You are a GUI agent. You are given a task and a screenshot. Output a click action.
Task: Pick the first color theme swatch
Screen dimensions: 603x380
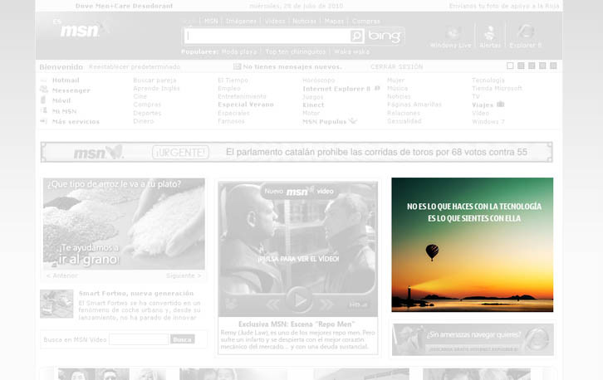[x=510, y=66]
